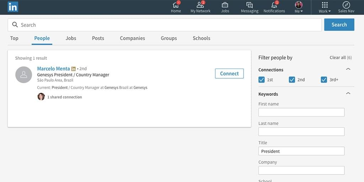Open the Jobs briefcase icon
This screenshot has width=364, height=182.
point(225,5)
